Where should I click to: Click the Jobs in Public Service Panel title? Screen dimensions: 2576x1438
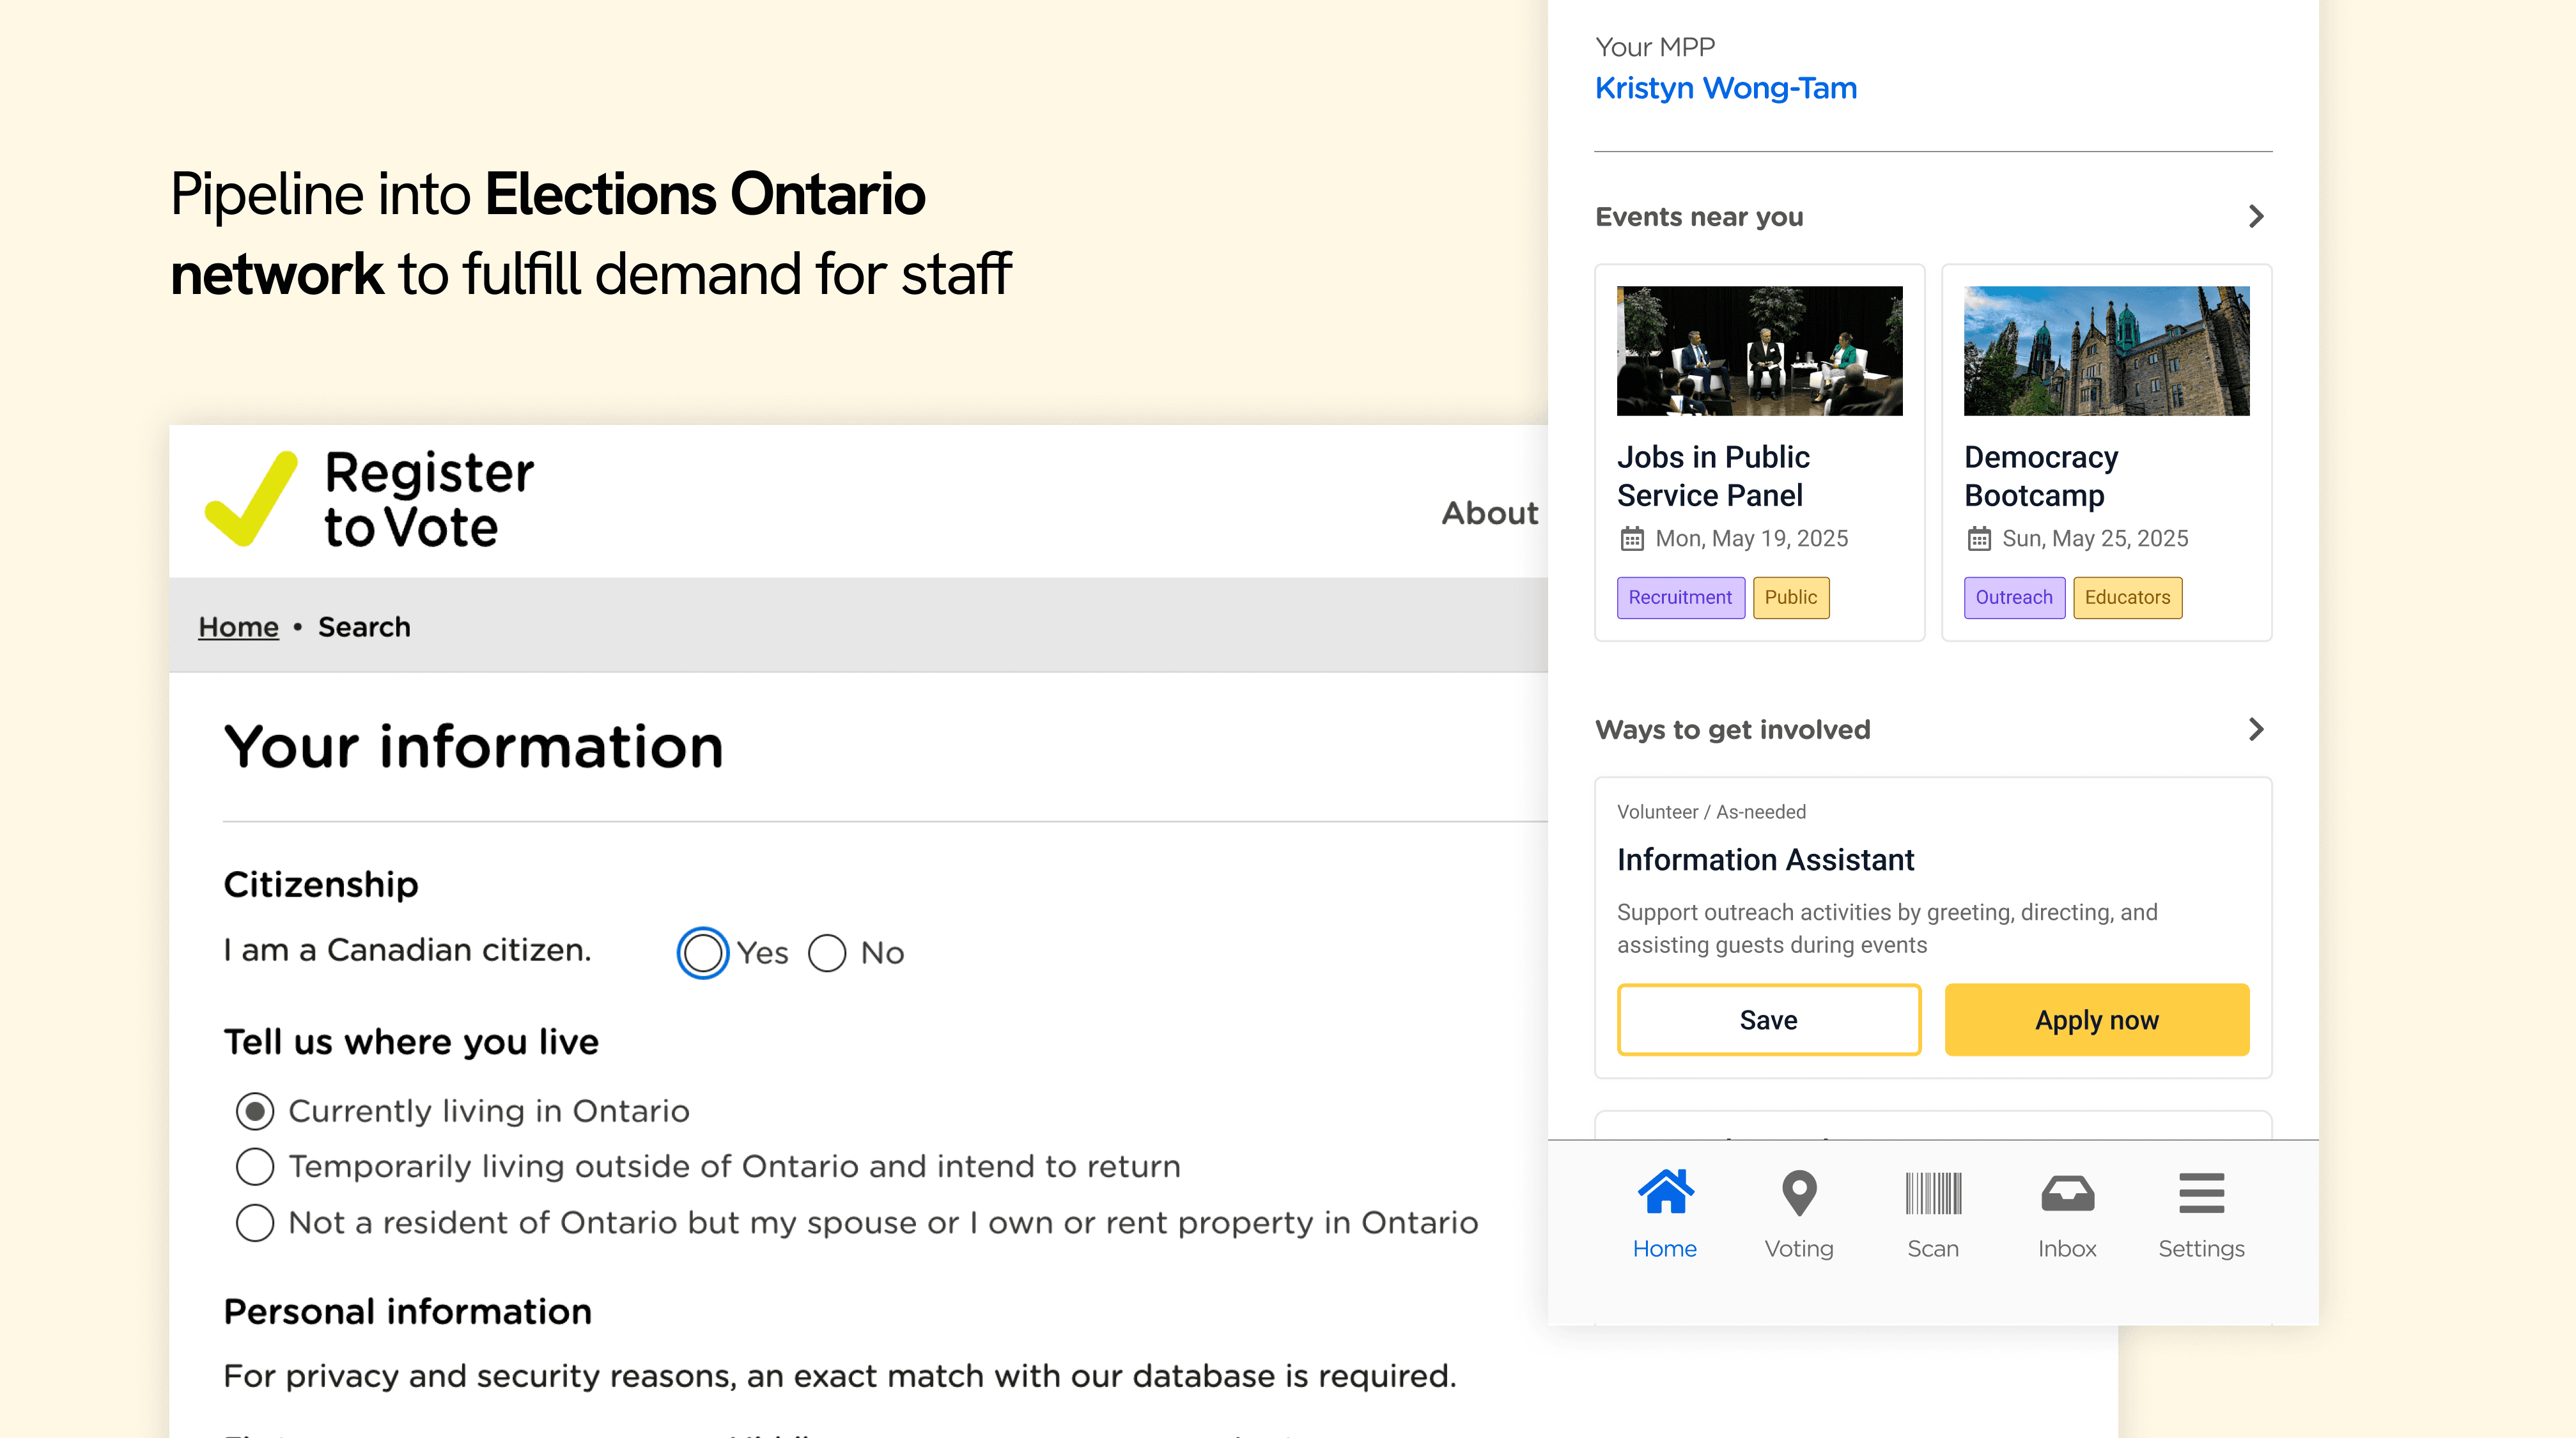click(1713, 476)
